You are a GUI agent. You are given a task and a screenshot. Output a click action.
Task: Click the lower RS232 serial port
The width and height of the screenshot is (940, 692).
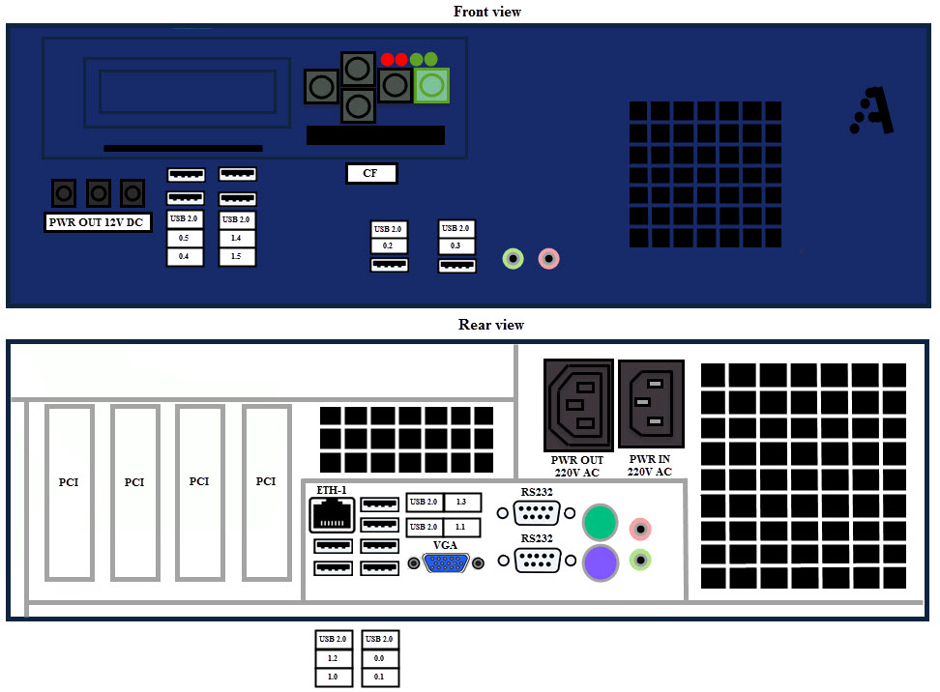(x=537, y=561)
